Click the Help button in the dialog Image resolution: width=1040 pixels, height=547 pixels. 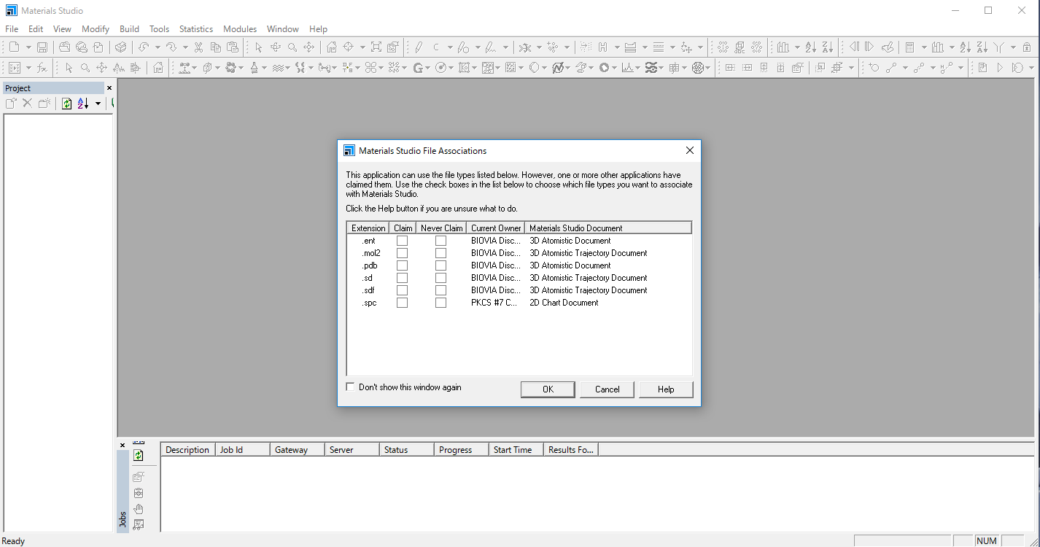[665, 389]
